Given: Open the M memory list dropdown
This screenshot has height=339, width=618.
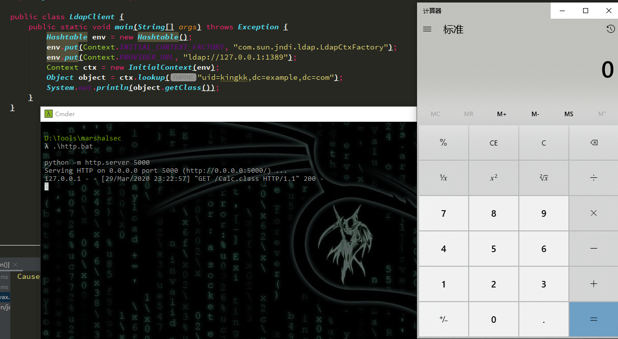Looking at the screenshot, I should click(602, 114).
